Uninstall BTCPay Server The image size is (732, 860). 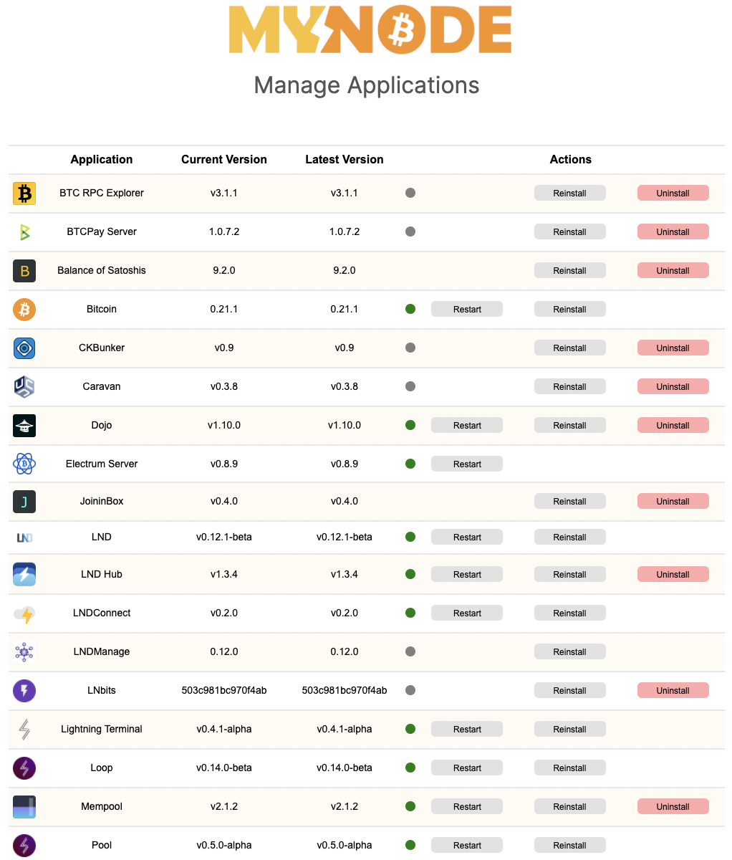coord(673,231)
